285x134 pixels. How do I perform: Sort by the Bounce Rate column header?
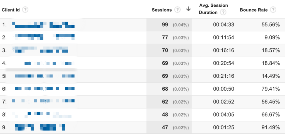tap(254, 10)
